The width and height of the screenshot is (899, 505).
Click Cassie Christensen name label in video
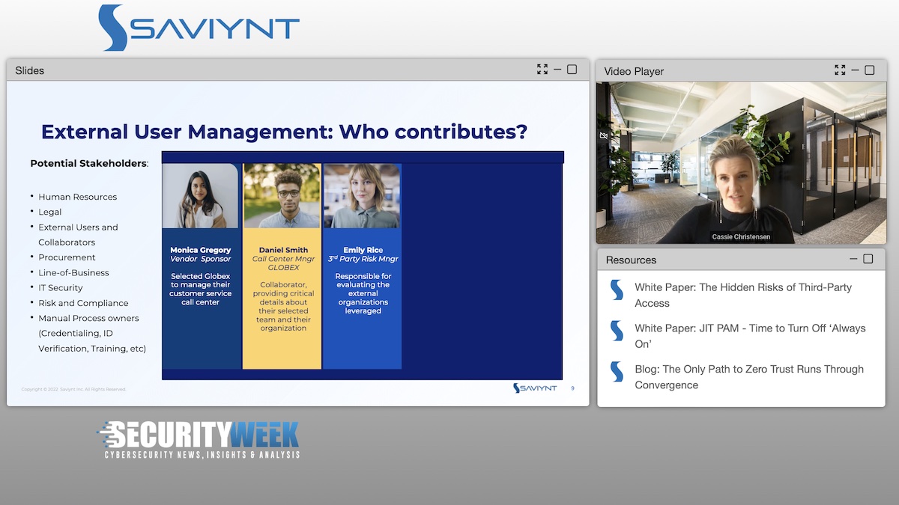click(740, 237)
